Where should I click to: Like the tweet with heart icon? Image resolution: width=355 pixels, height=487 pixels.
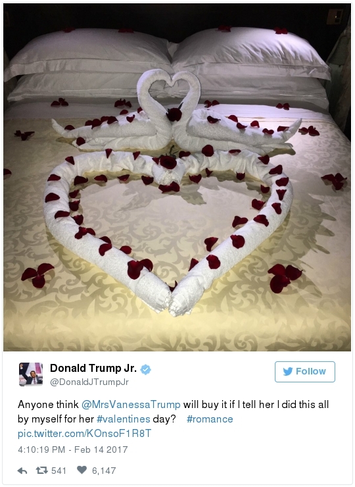click(x=82, y=471)
